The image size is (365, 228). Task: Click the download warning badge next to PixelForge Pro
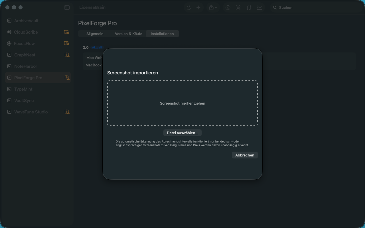coord(67,78)
